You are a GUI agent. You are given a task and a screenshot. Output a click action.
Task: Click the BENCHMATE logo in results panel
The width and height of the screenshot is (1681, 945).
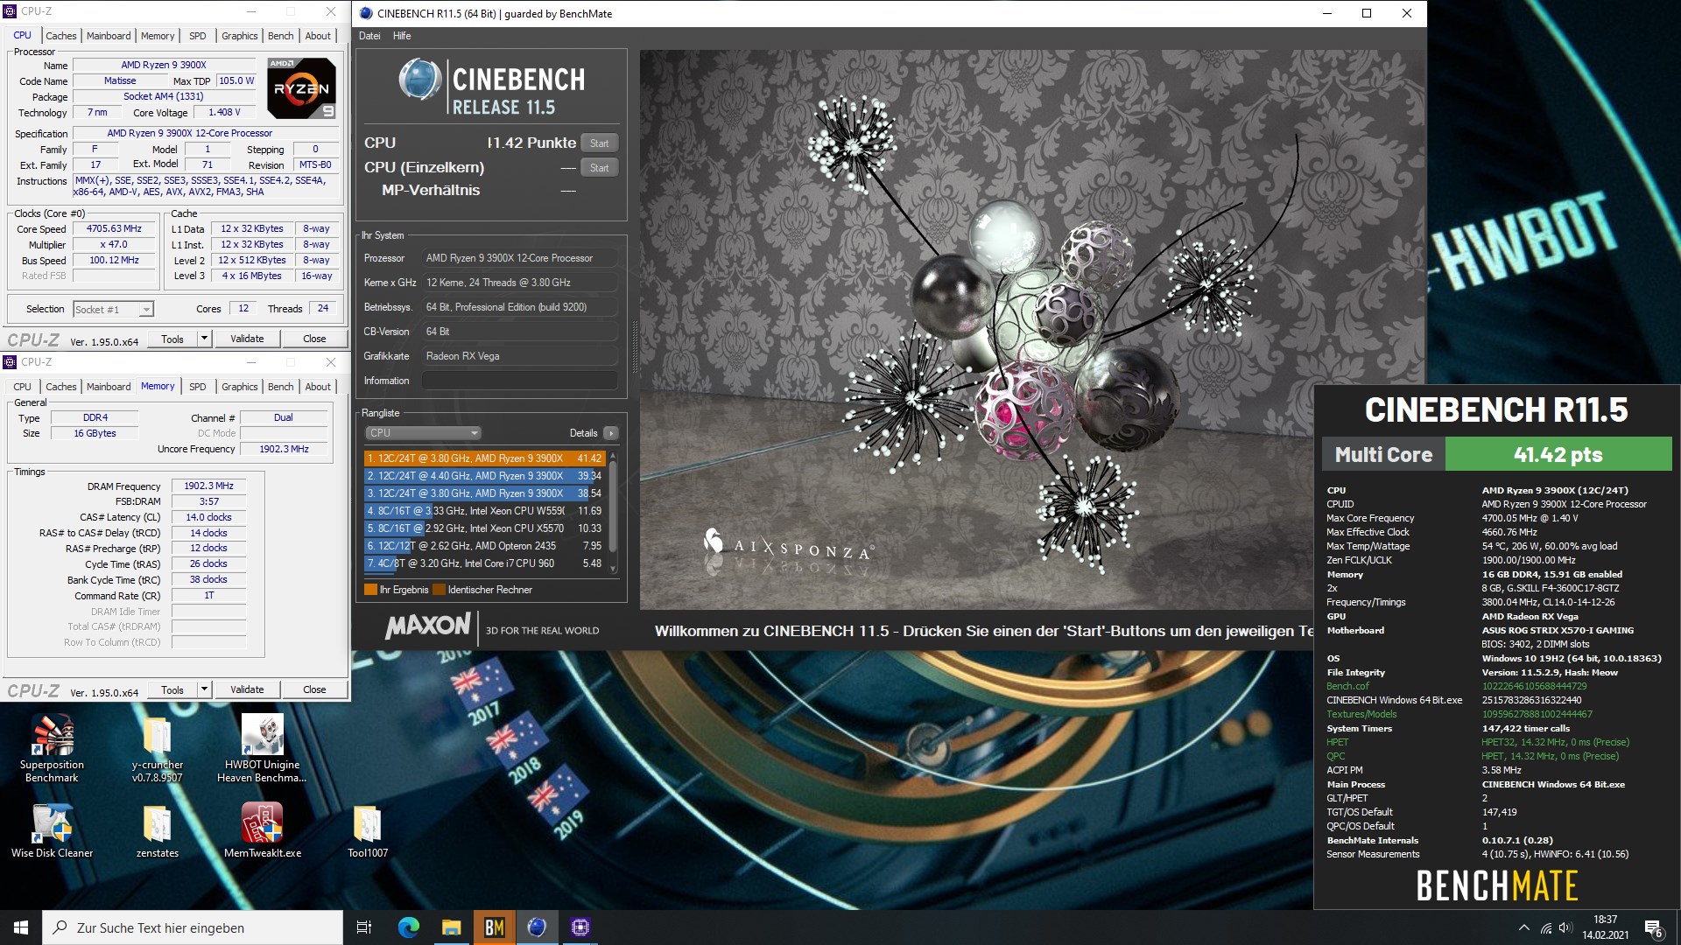tap(1497, 885)
